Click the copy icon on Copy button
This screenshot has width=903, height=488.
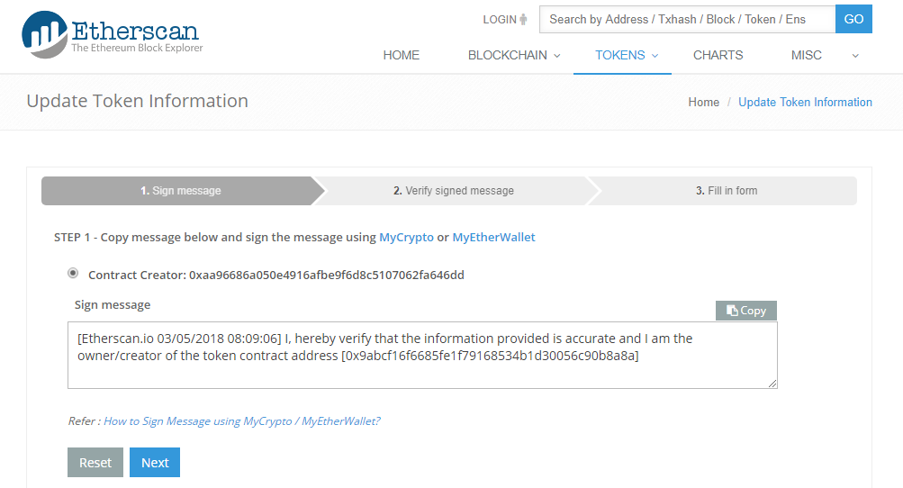tap(732, 311)
